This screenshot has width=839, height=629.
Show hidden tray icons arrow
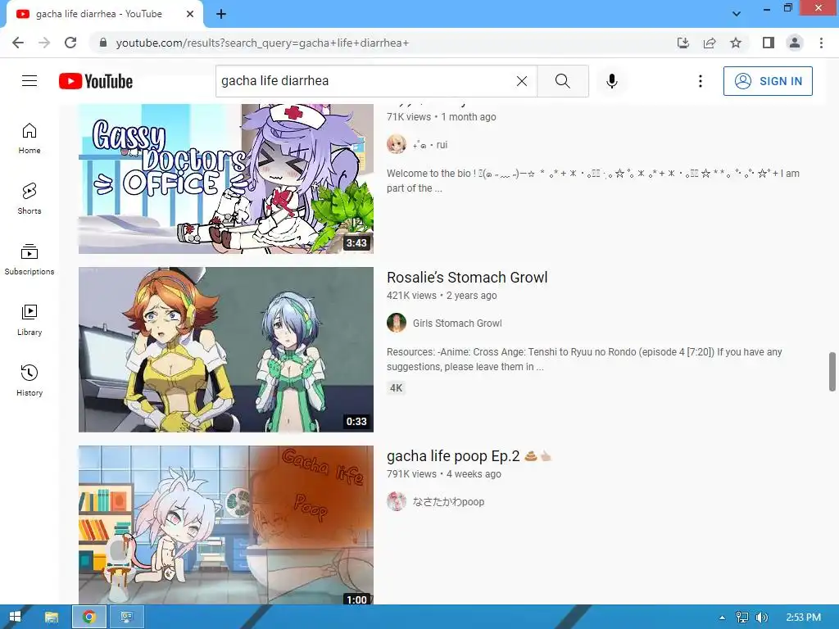pyautogui.click(x=722, y=618)
